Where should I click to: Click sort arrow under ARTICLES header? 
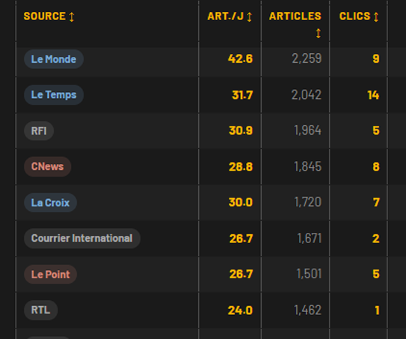click(x=319, y=33)
